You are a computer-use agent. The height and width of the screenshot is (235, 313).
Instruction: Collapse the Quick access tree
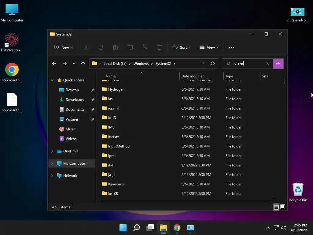click(x=52, y=80)
